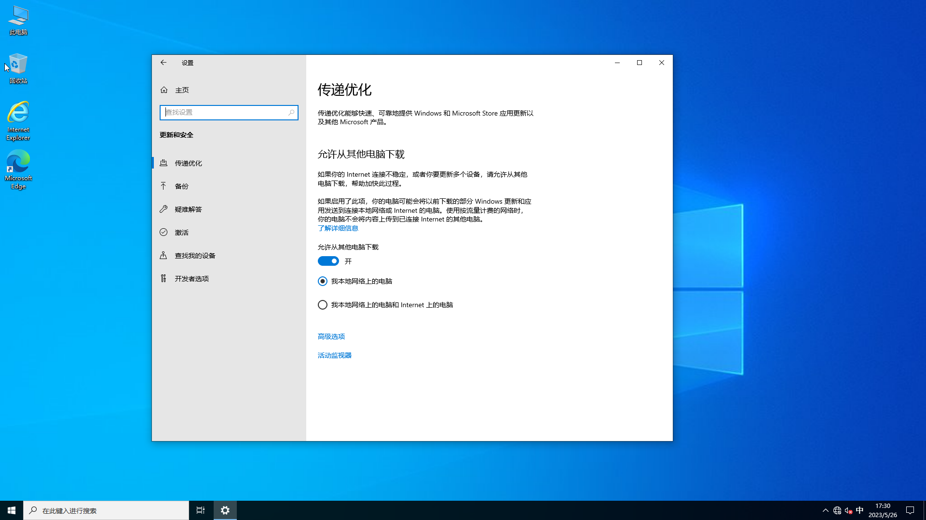View 活动监视器 activity monitor

tap(334, 355)
